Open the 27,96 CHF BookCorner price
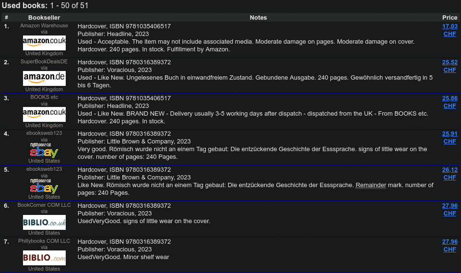 [x=449, y=210]
